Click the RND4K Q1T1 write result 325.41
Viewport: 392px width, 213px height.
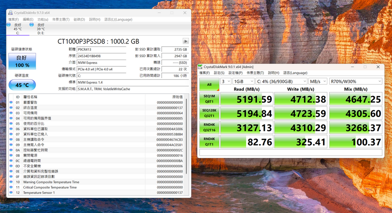point(301,142)
